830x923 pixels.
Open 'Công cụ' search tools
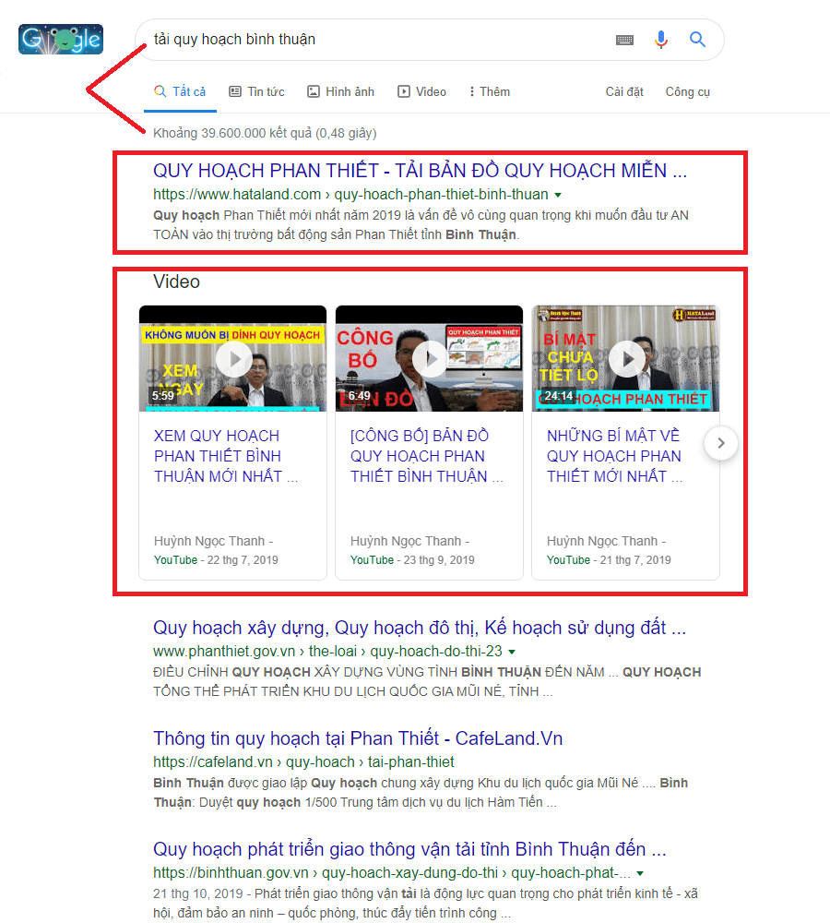click(x=687, y=91)
